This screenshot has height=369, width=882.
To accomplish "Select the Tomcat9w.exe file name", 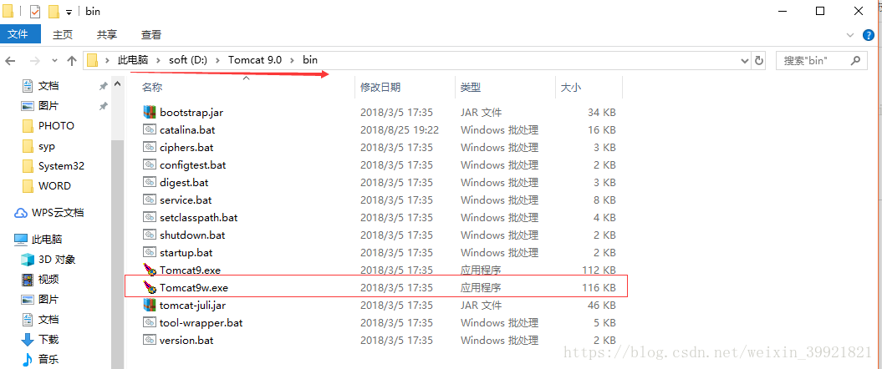I will [193, 287].
